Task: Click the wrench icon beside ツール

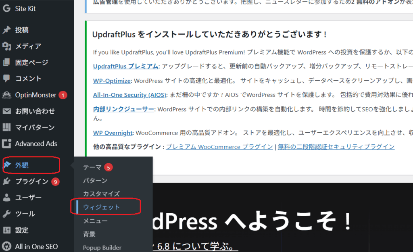Action: pos(6,214)
